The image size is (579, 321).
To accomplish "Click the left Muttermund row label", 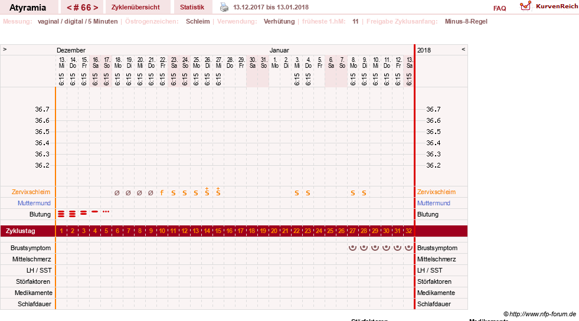I will (34, 203).
